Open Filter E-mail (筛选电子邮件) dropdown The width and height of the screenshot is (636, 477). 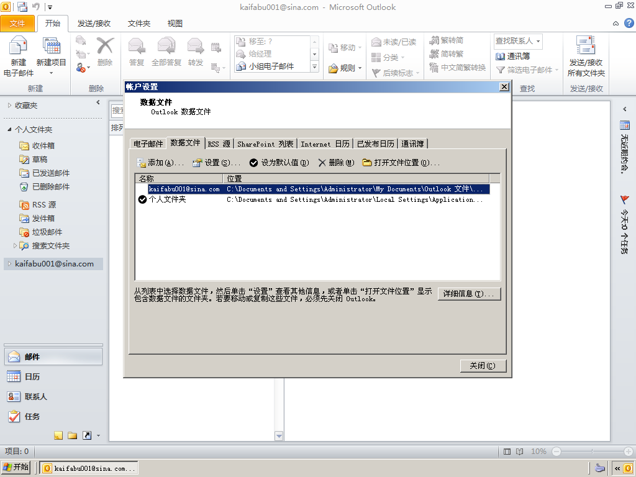tap(528, 70)
